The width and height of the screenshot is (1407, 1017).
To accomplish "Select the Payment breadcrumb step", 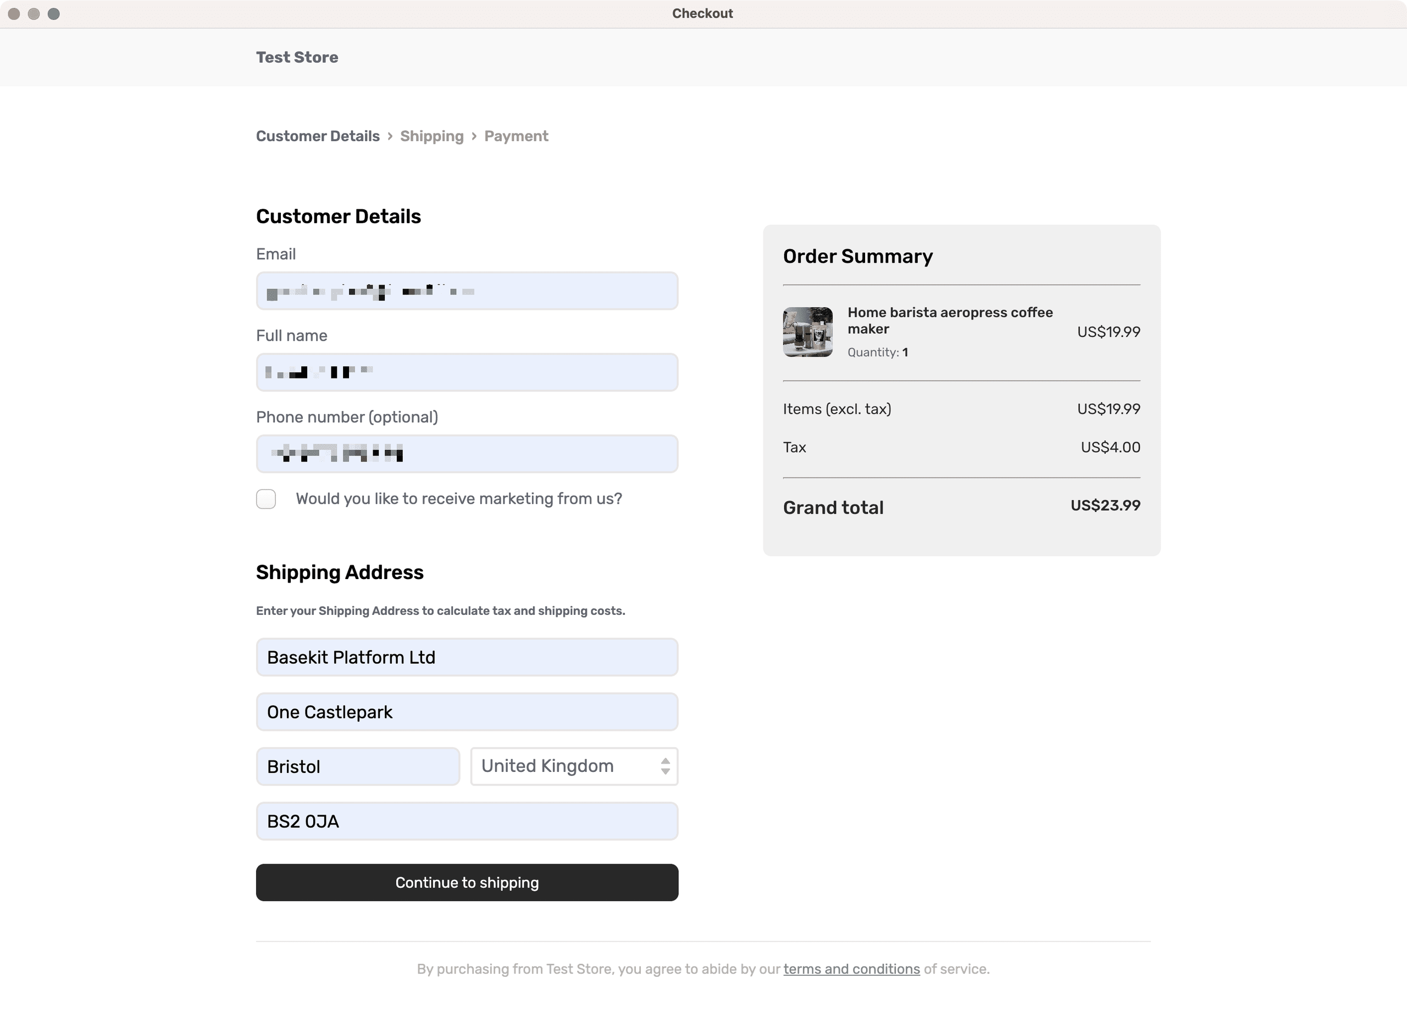I will [516, 136].
